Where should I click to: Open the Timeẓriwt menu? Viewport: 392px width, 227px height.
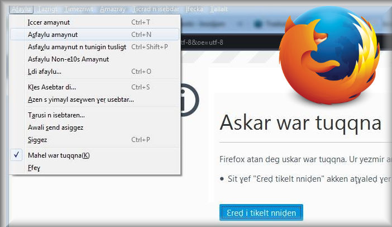pyautogui.click(x=79, y=10)
